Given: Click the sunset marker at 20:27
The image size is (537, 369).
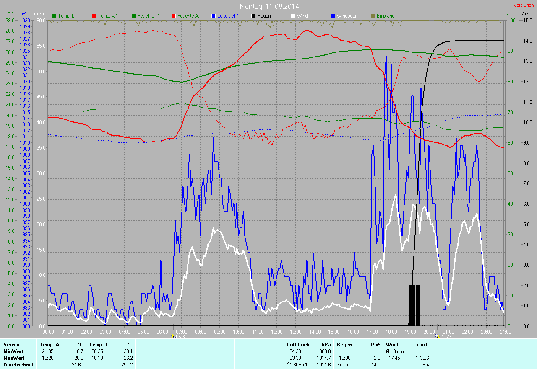Looking at the screenshot, I should tap(438, 335).
